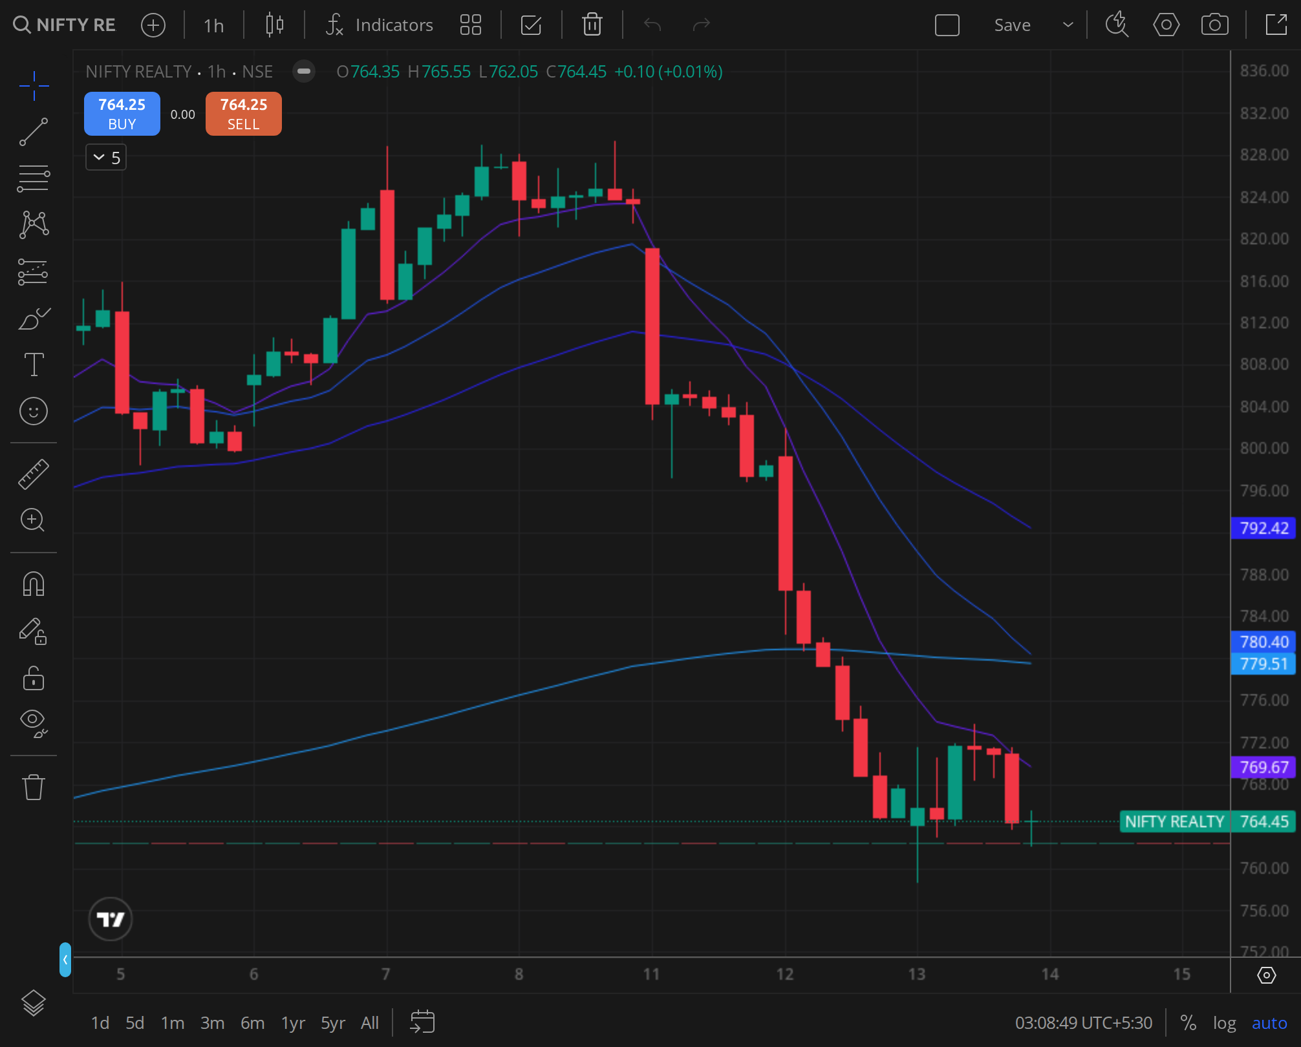Collapse left toolbar with blue arrow handle
The width and height of the screenshot is (1301, 1047).
(65, 960)
